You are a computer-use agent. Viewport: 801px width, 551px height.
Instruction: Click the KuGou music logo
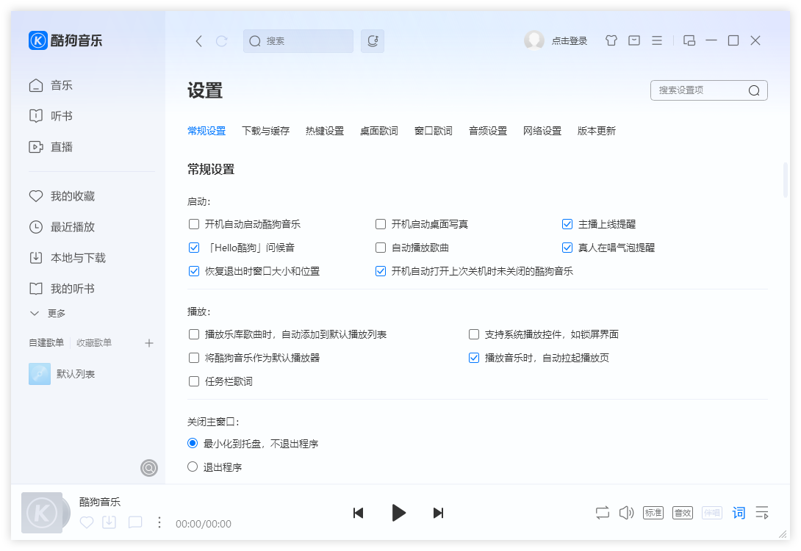(x=65, y=40)
